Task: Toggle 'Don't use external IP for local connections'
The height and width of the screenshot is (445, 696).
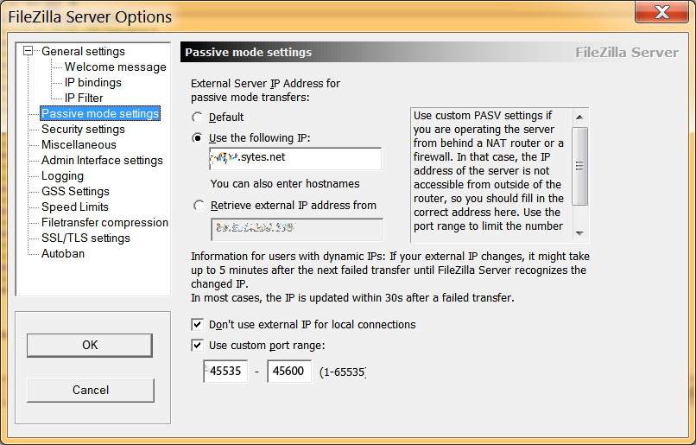Action: (199, 325)
